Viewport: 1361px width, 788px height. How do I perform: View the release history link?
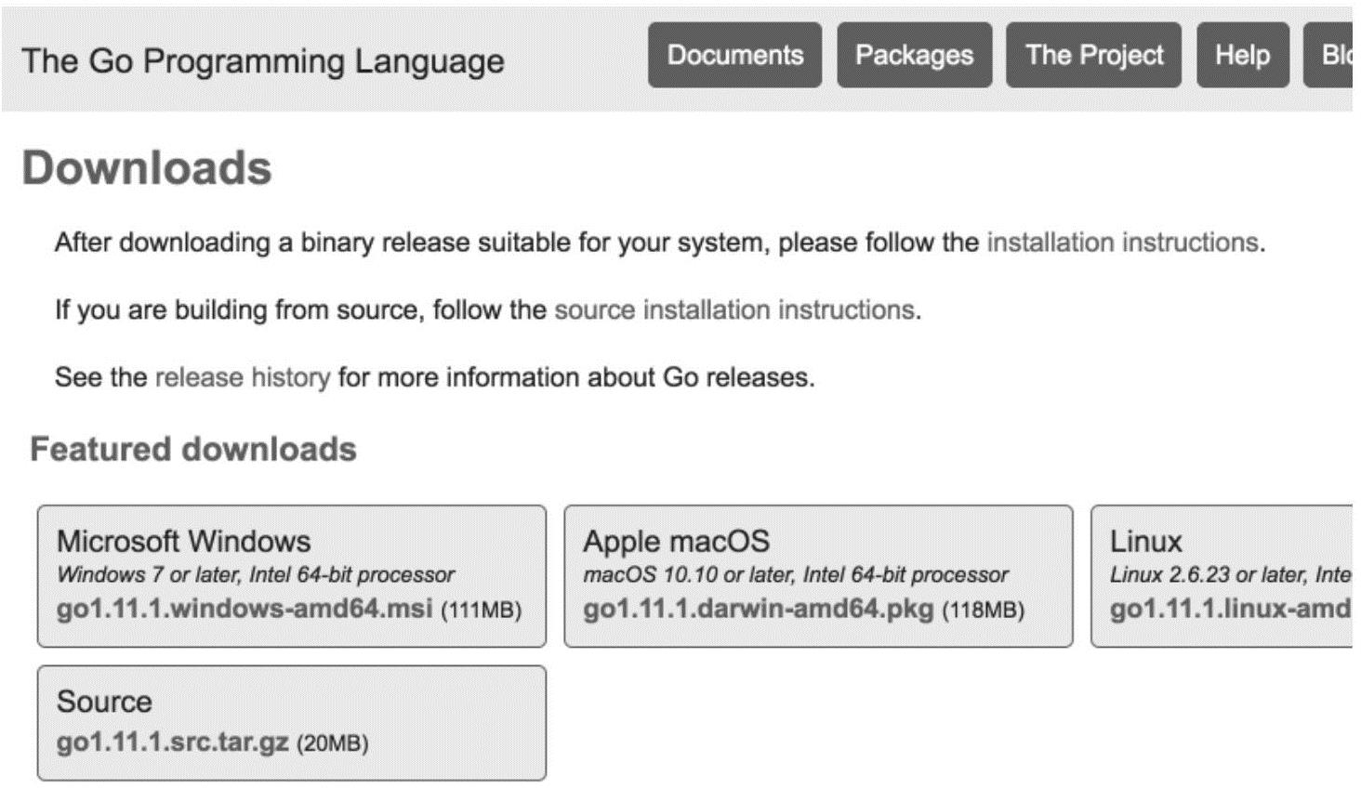(243, 377)
